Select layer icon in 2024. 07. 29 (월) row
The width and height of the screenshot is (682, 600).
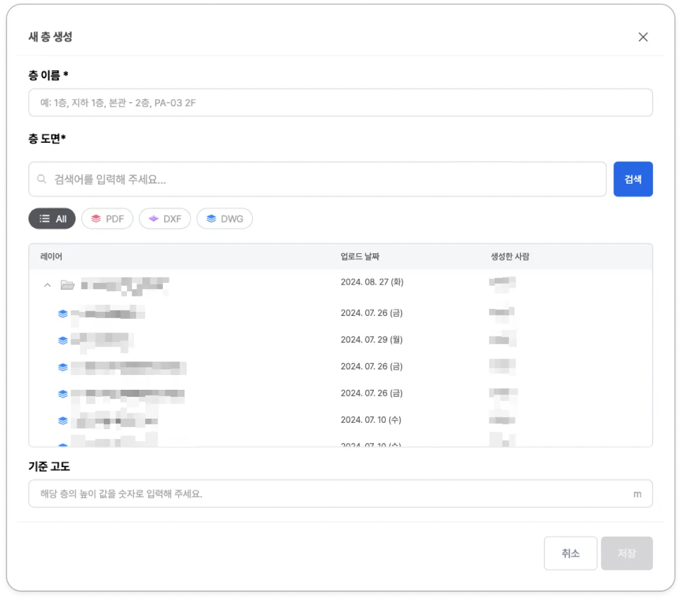63,340
